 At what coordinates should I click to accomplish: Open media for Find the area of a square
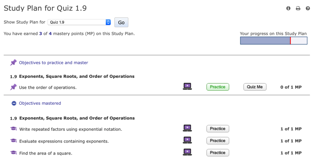pyautogui.click(x=187, y=152)
